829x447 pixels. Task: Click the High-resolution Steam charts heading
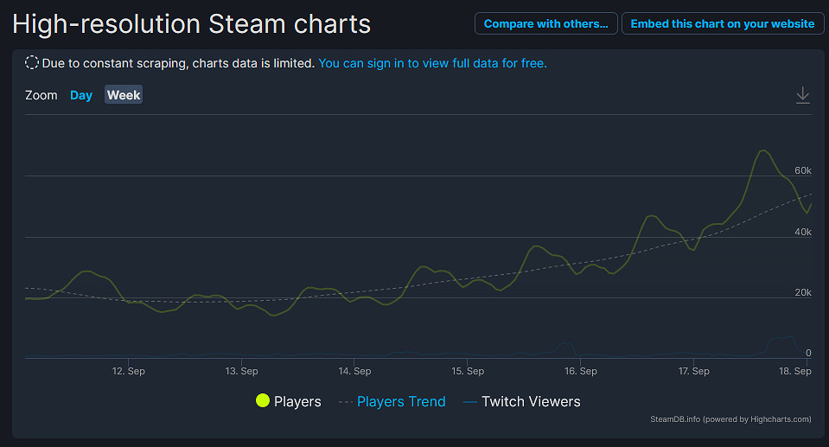(x=192, y=24)
